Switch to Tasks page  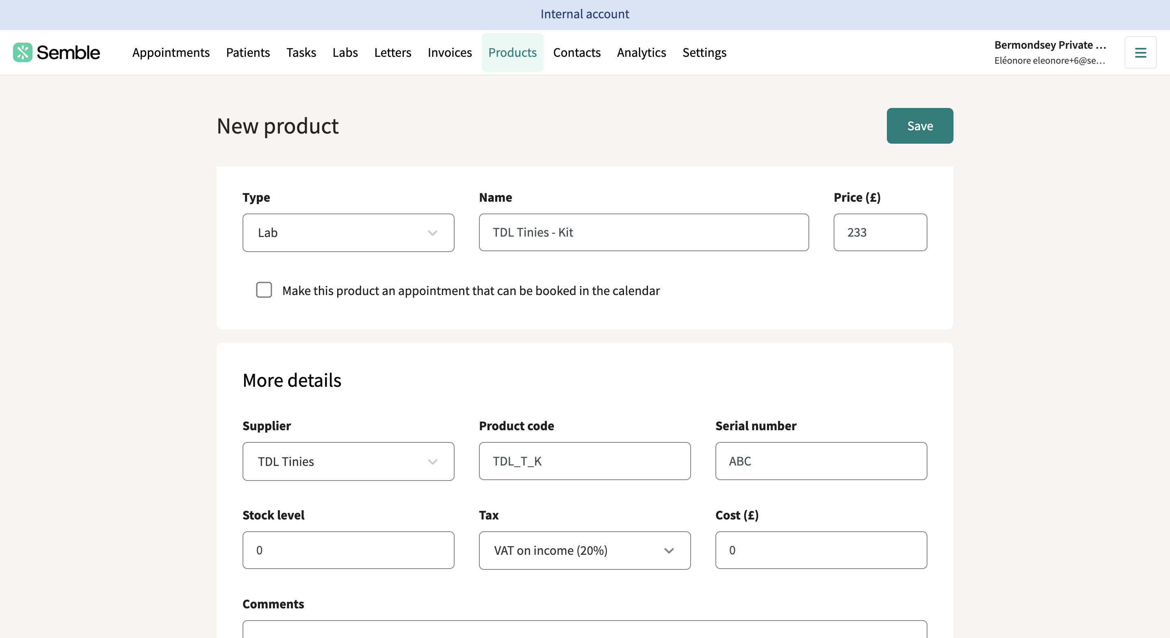(x=301, y=52)
